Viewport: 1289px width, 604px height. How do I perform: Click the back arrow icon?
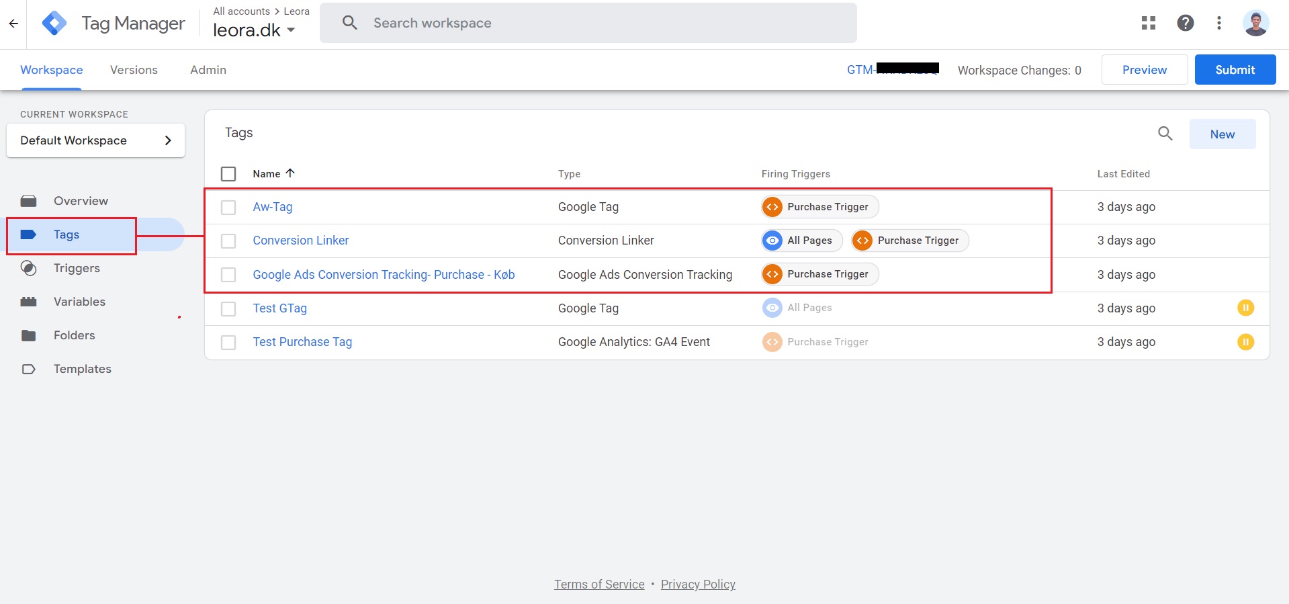[x=13, y=24]
